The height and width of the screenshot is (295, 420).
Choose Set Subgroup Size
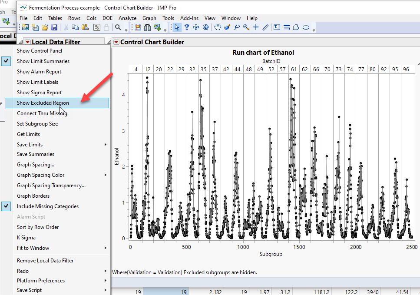37,124
